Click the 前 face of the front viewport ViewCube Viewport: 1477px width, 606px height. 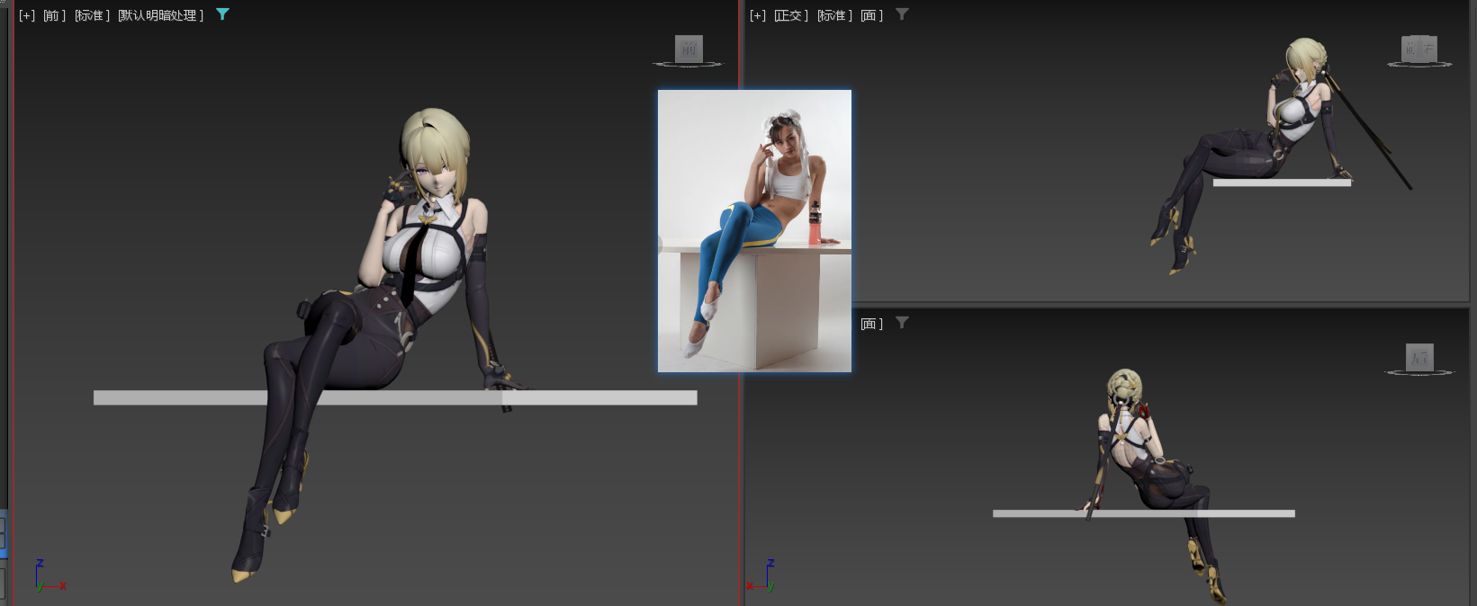coord(689,49)
